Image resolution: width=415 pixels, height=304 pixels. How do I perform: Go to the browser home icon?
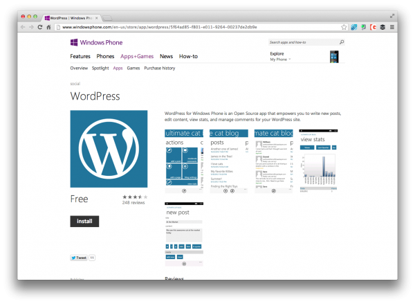tap(48, 27)
